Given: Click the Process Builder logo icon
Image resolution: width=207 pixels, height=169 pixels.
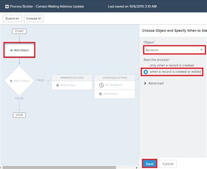Looking at the screenshot, I should [7, 7].
